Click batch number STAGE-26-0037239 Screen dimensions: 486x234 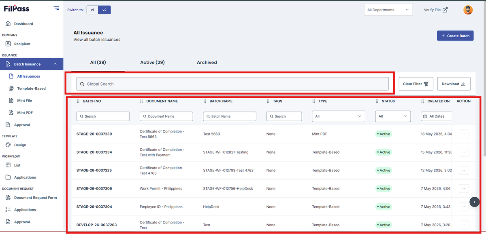coord(94,134)
